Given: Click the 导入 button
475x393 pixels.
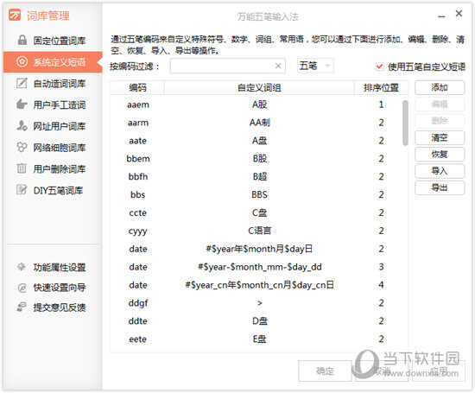Looking at the screenshot, I should [440, 171].
